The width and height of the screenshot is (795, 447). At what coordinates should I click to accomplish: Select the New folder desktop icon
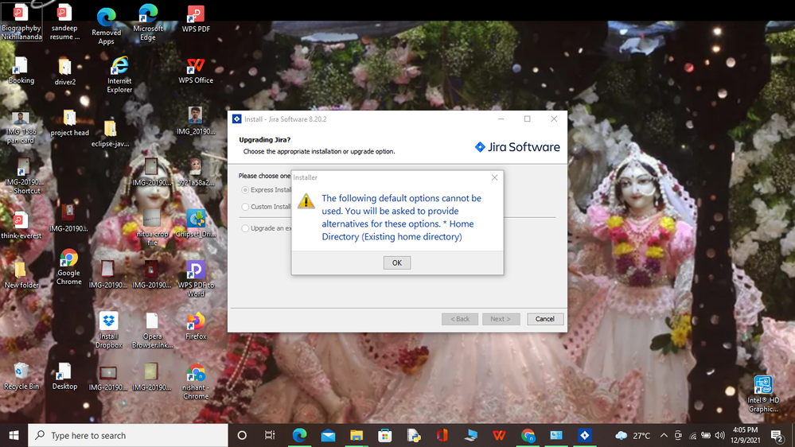[21, 275]
